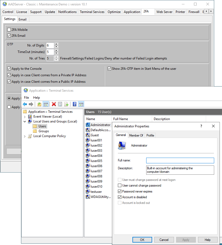This screenshot has width=222, height=245.
Task: Uncheck Account is disabled checkbox
Action: click(119, 197)
